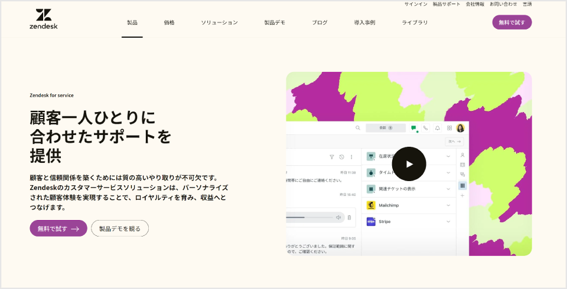Play the product demo video
Viewport: 567px width, 289px height.
(x=409, y=164)
